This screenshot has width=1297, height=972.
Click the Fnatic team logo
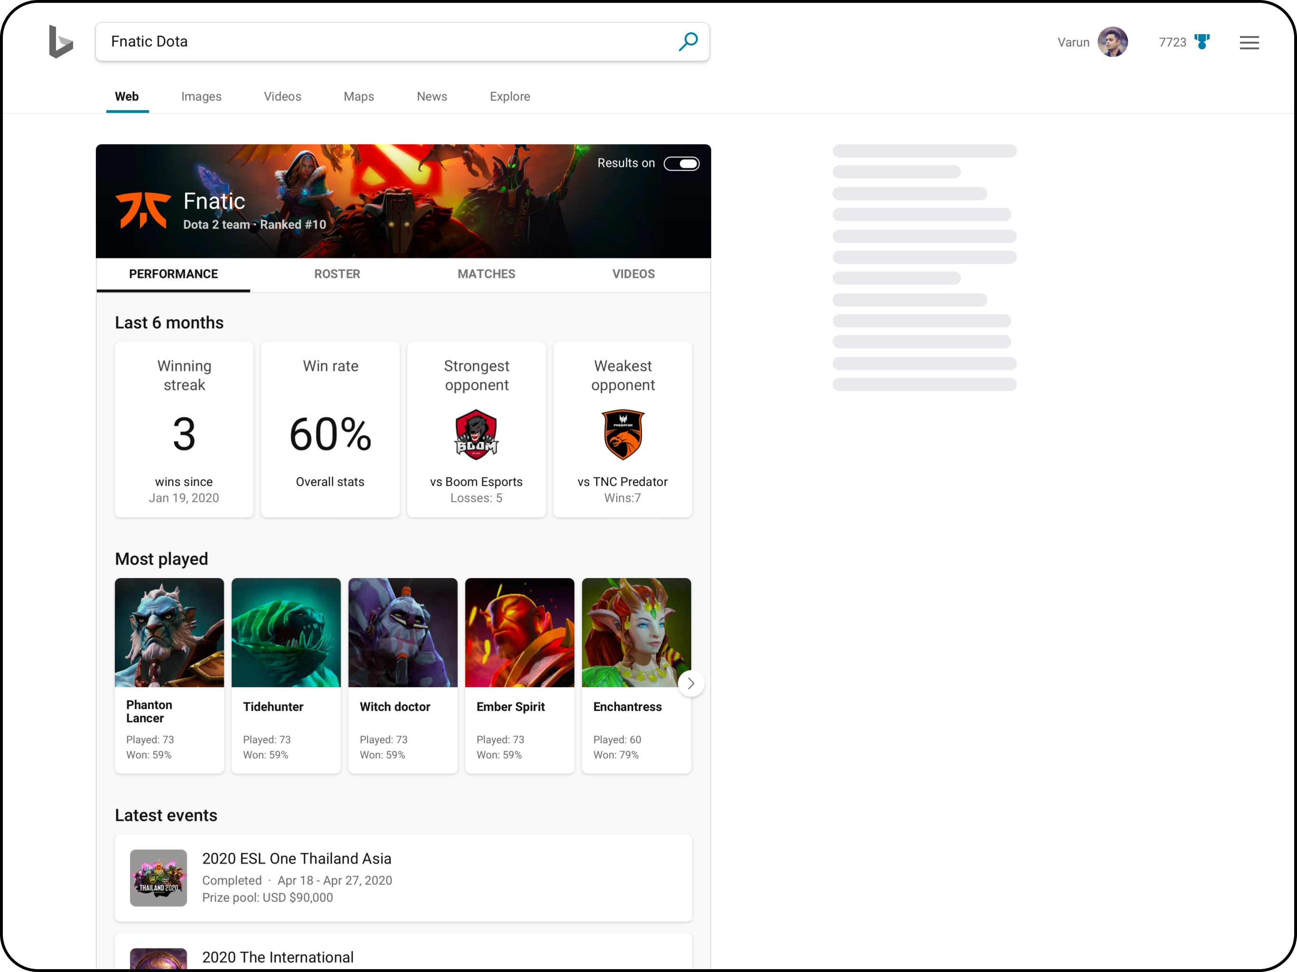pos(143,210)
